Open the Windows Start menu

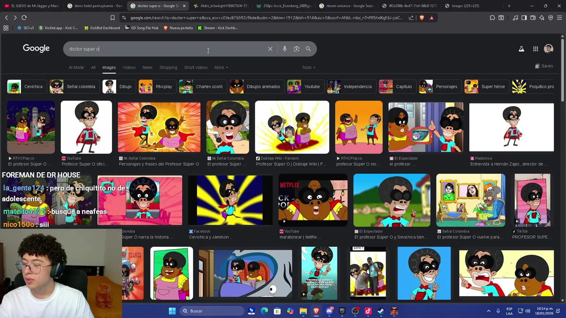click(172, 311)
